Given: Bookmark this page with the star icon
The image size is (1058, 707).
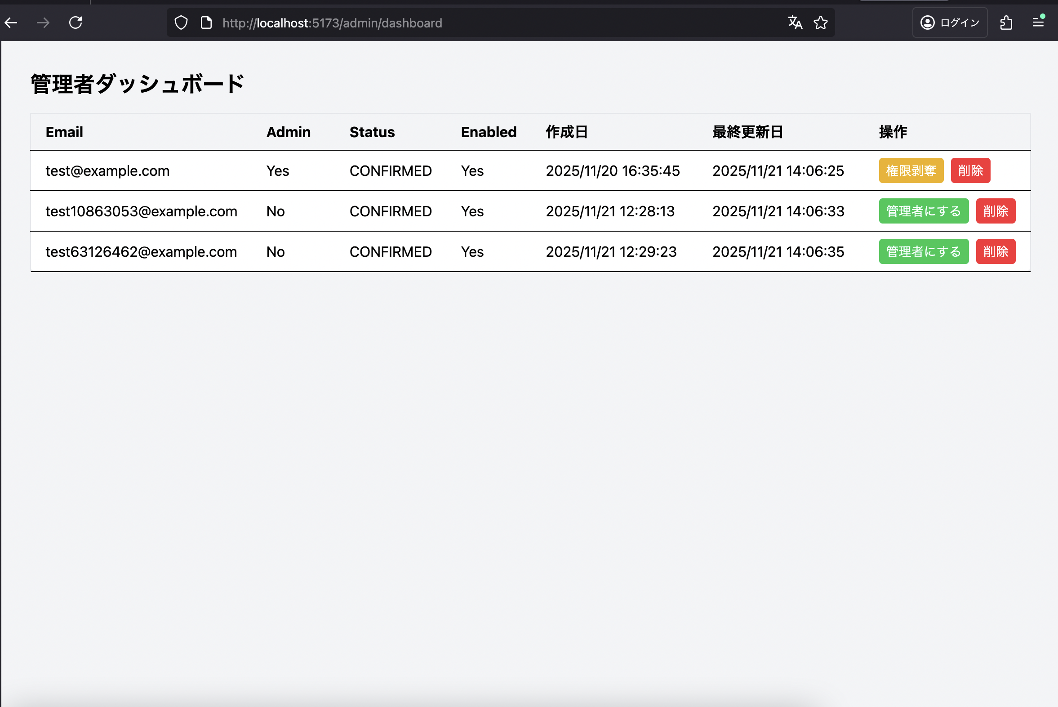Looking at the screenshot, I should (821, 22).
